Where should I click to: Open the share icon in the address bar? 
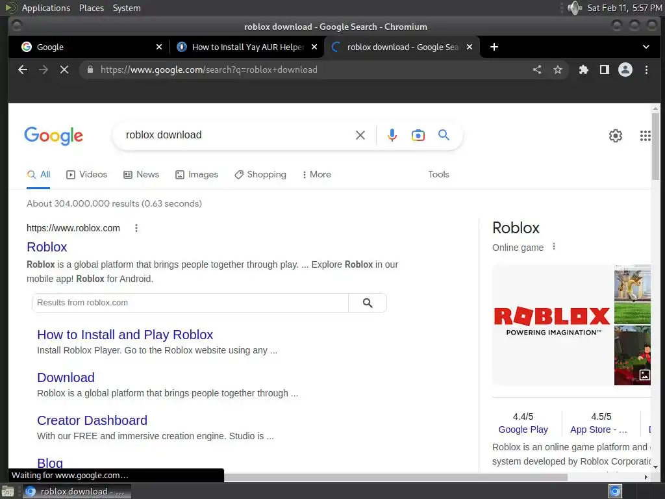click(x=537, y=70)
